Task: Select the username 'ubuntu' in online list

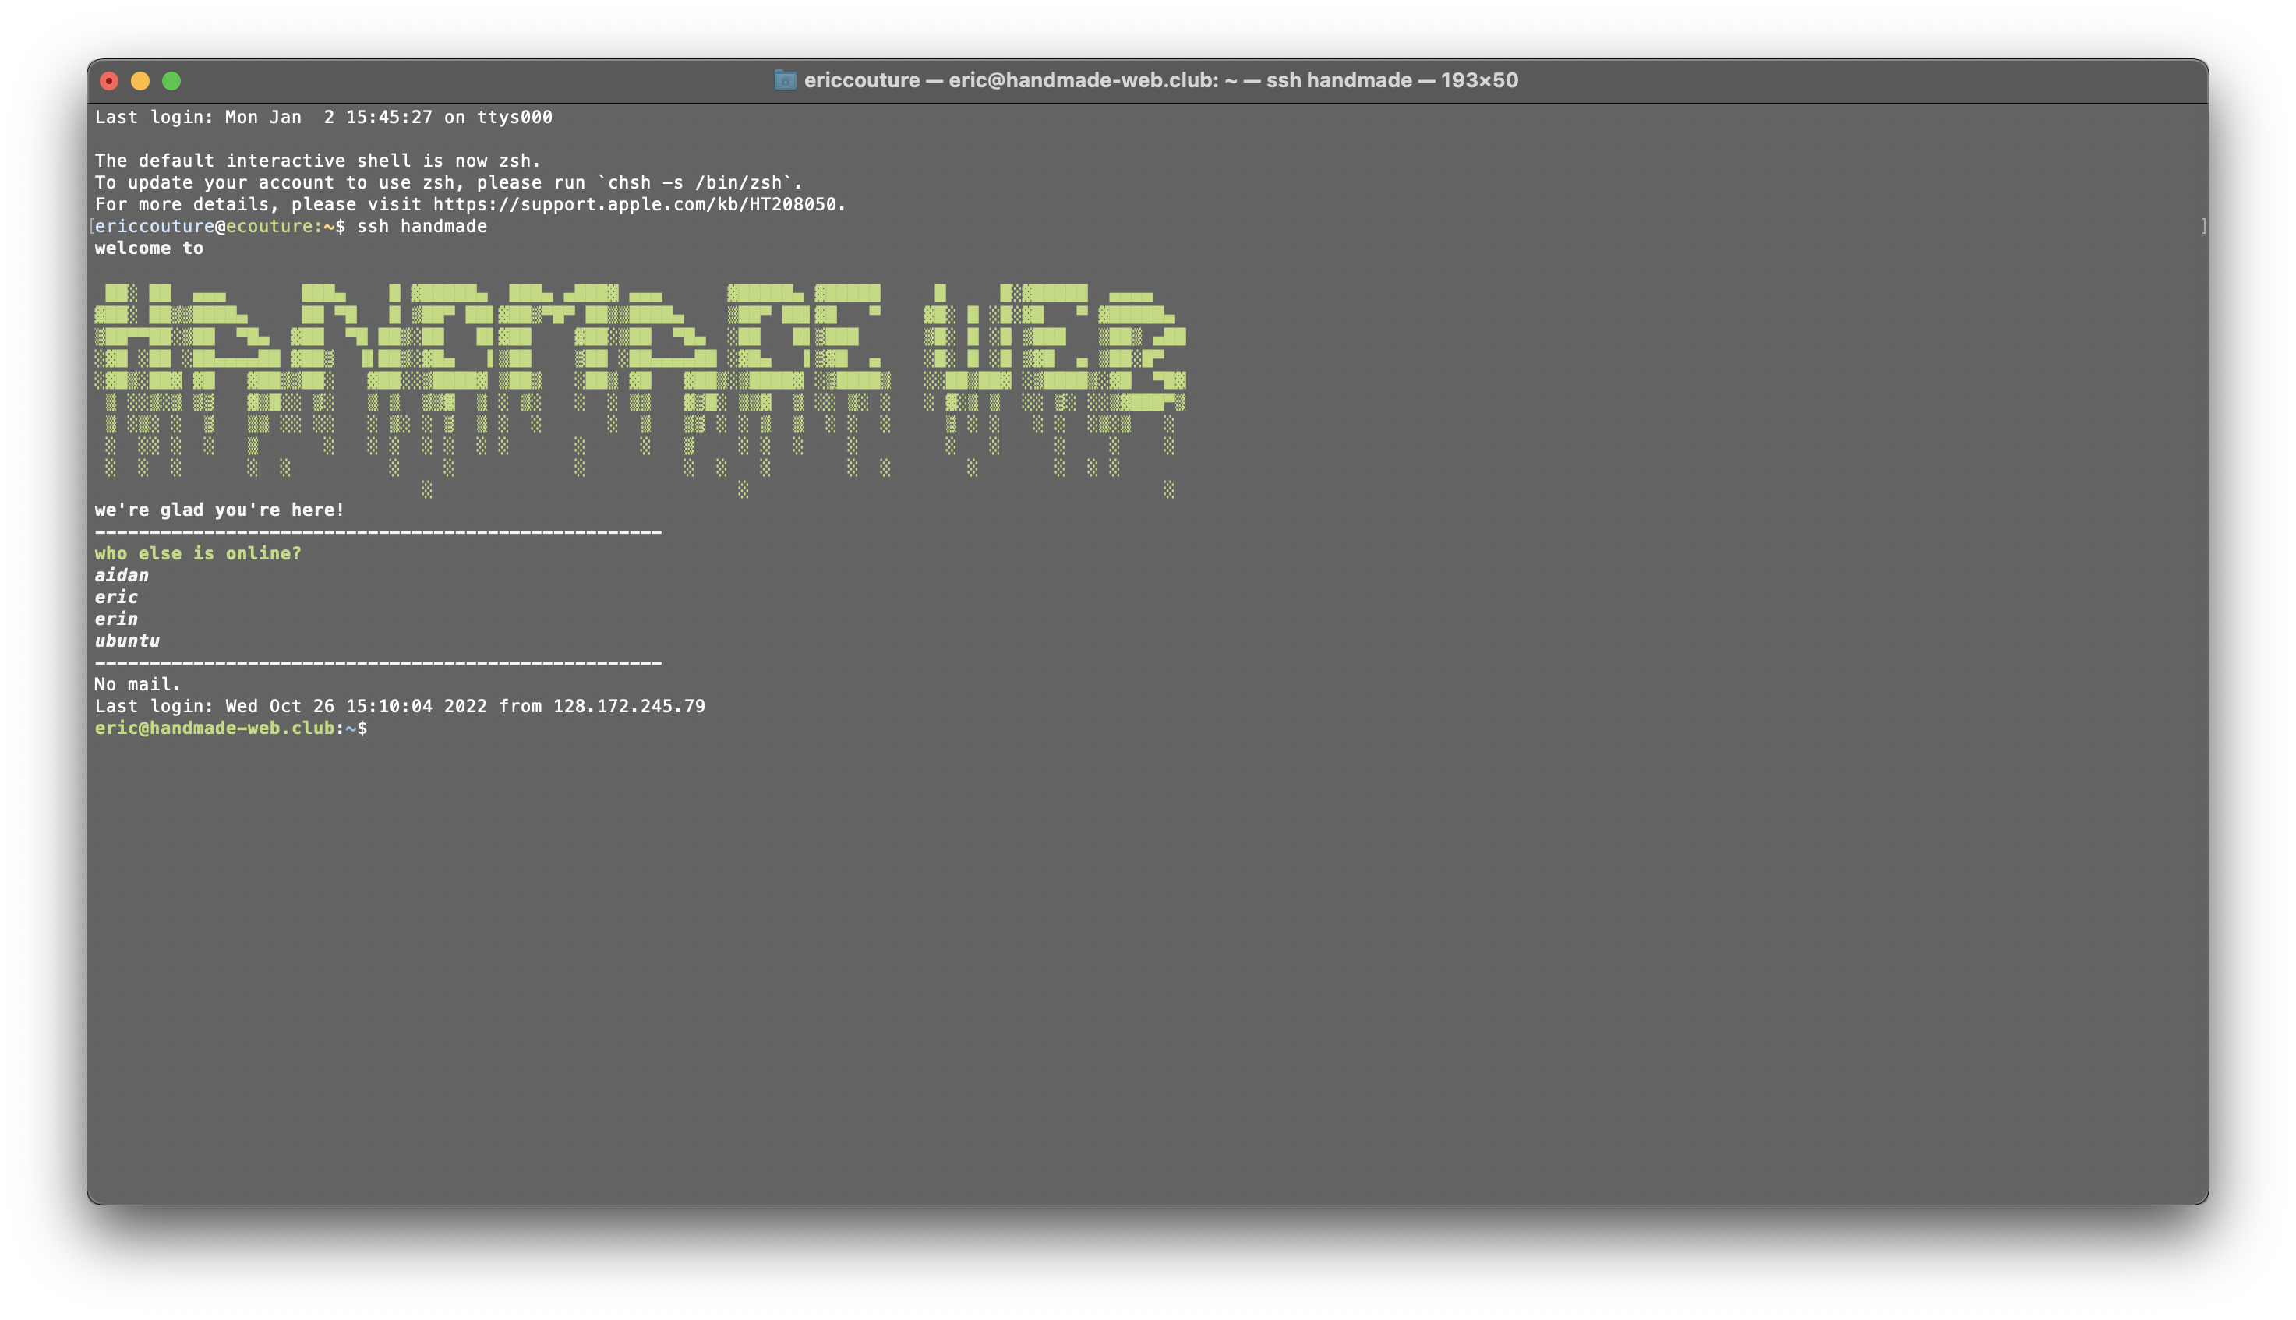Action: click(127, 640)
